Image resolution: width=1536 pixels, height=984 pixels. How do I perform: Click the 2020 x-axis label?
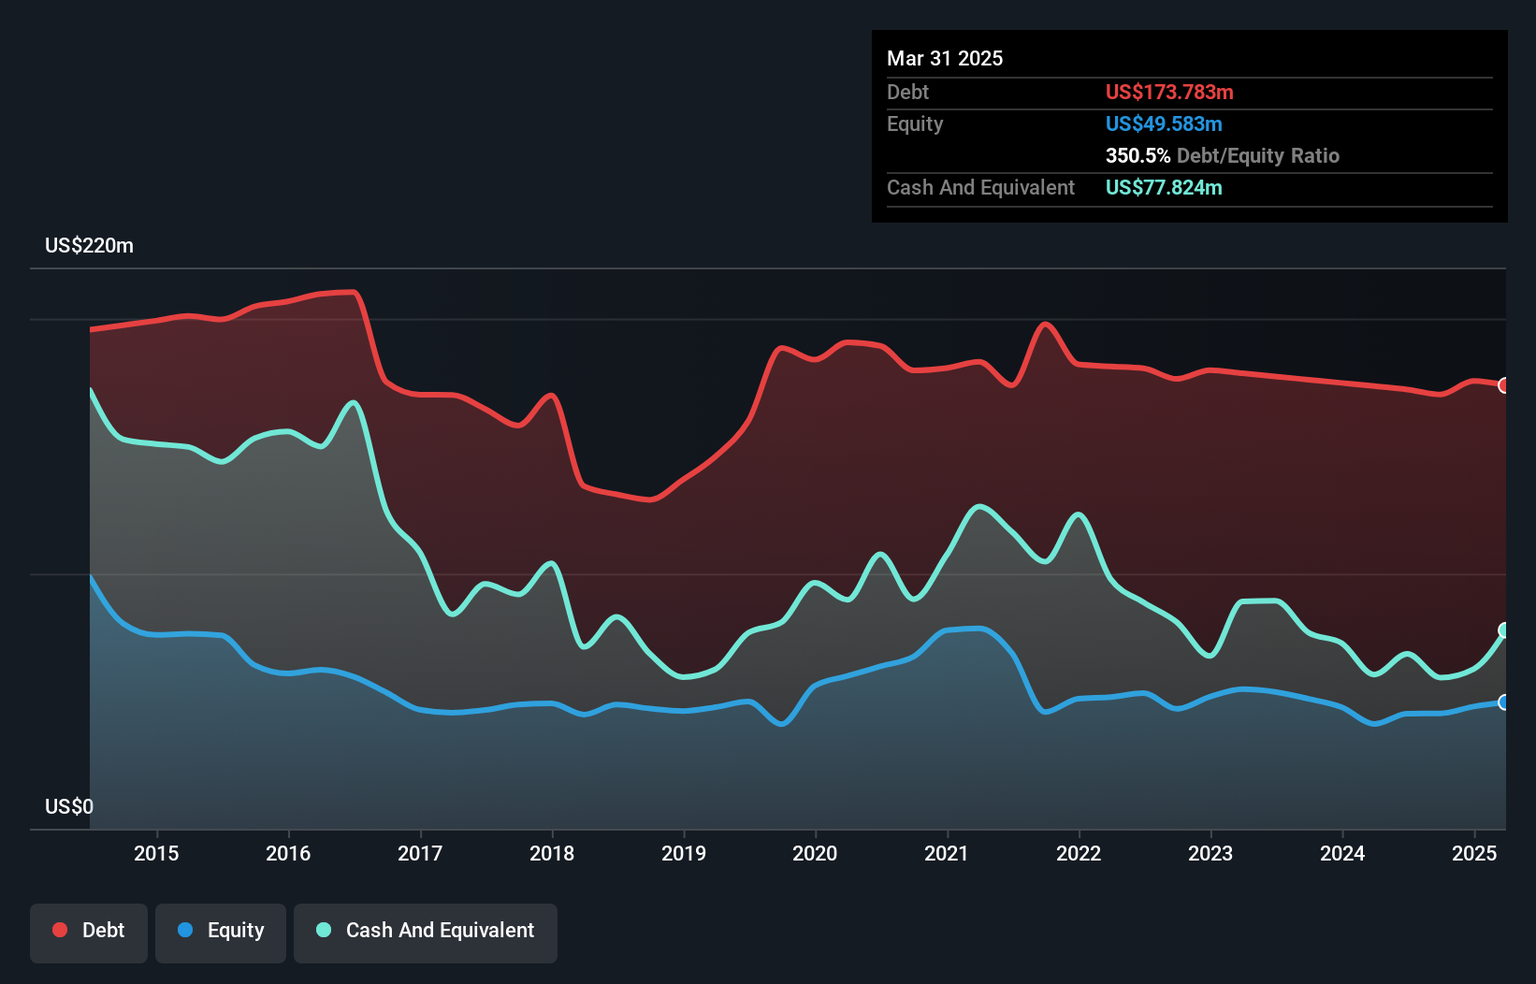(x=815, y=853)
